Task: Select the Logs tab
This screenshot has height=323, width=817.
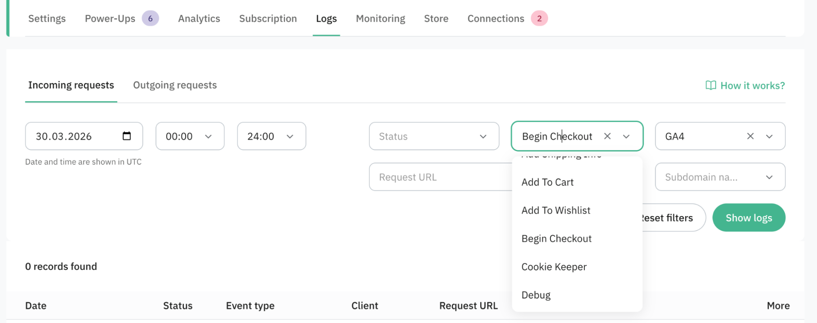Action: click(x=326, y=18)
